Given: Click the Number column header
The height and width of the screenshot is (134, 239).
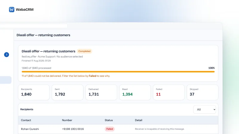Looking at the screenshot, I should tap(67, 120).
